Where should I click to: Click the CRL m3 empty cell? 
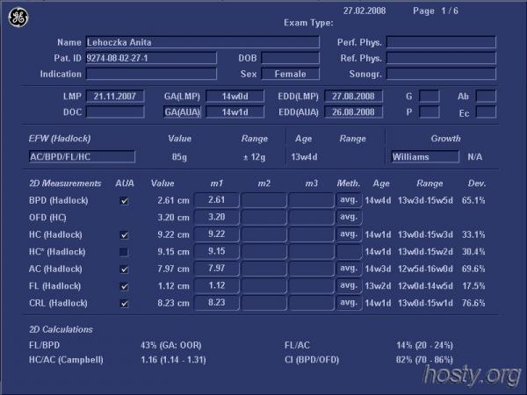pos(312,303)
